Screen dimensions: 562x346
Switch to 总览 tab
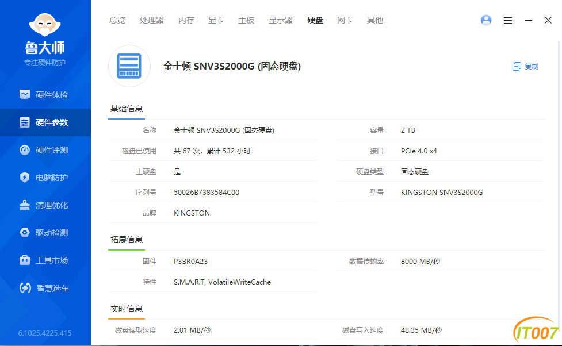tap(117, 21)
